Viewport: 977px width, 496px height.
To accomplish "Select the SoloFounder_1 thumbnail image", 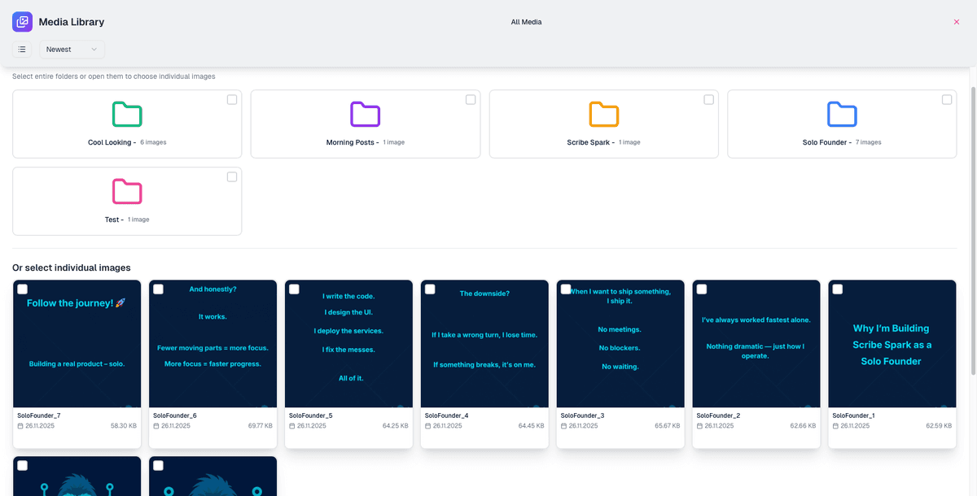I will pos(892,344).
